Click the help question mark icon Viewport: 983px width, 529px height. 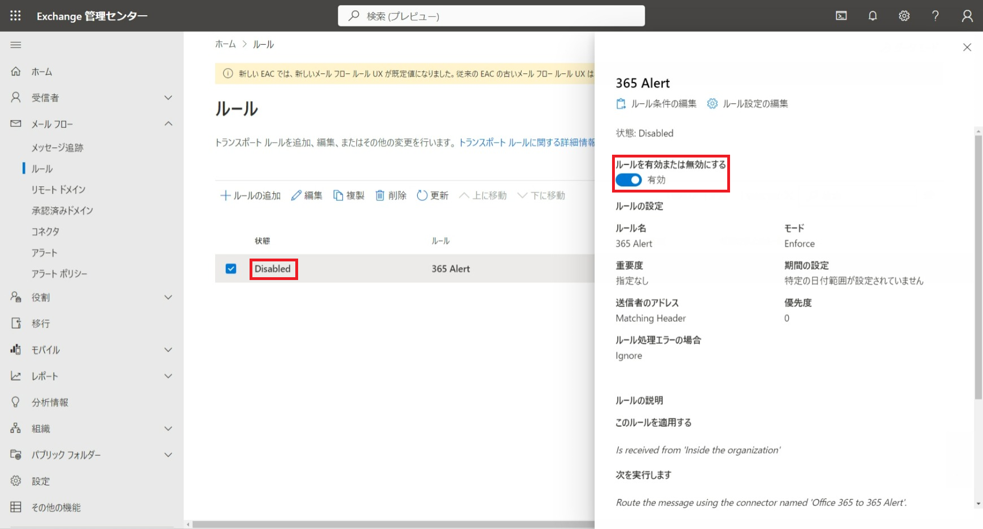point(936,16)
